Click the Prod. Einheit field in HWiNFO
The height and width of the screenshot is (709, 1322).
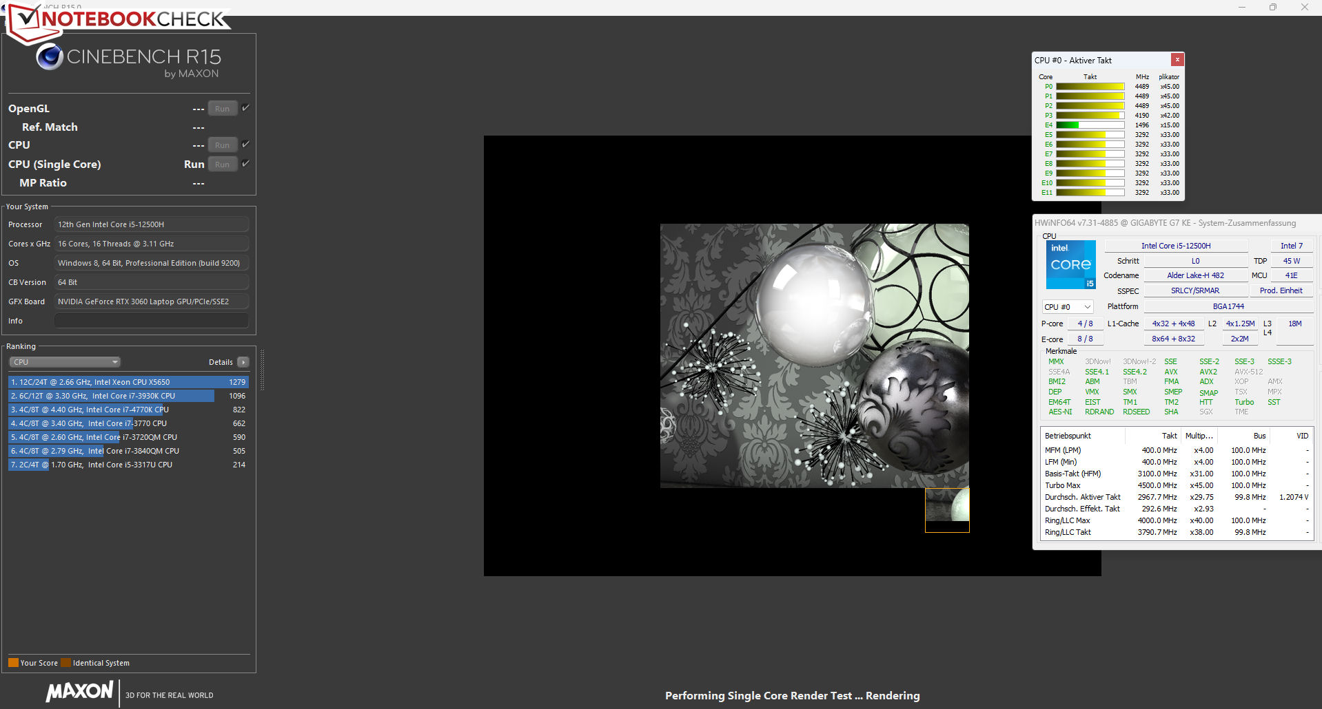(x=1281, y=290)
